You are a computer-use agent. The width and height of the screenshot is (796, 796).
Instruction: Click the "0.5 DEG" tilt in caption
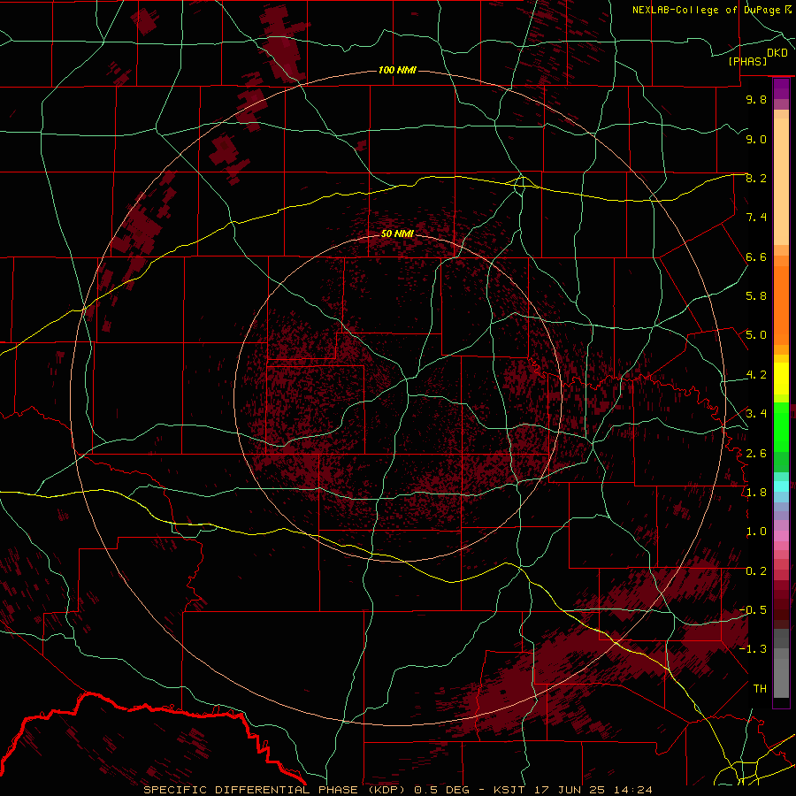(x=443, y=790)
